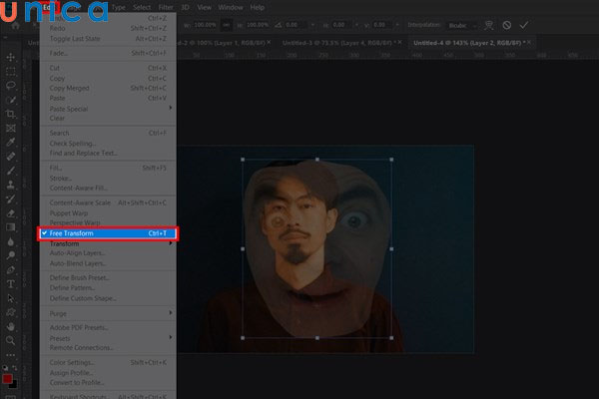Open the Edit Toolbar three-dots icon
This screenshot has width=599, height=399.
(x=11, y=355)
